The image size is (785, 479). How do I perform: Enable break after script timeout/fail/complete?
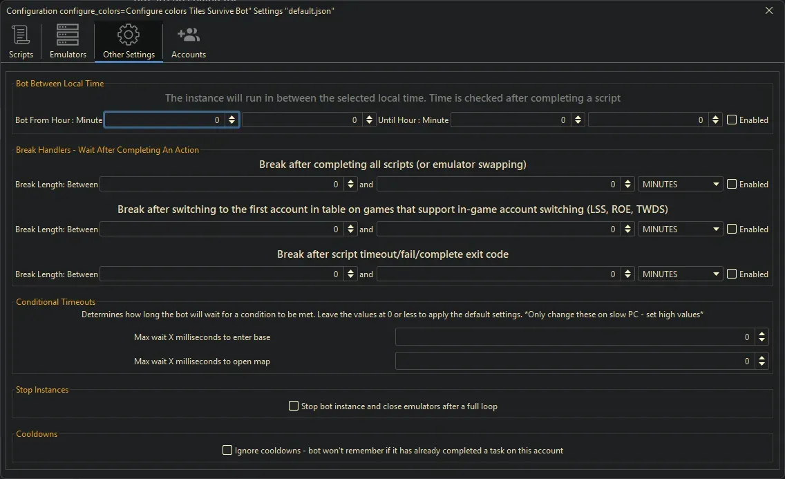pyautogui.click(x=732, y=274)
